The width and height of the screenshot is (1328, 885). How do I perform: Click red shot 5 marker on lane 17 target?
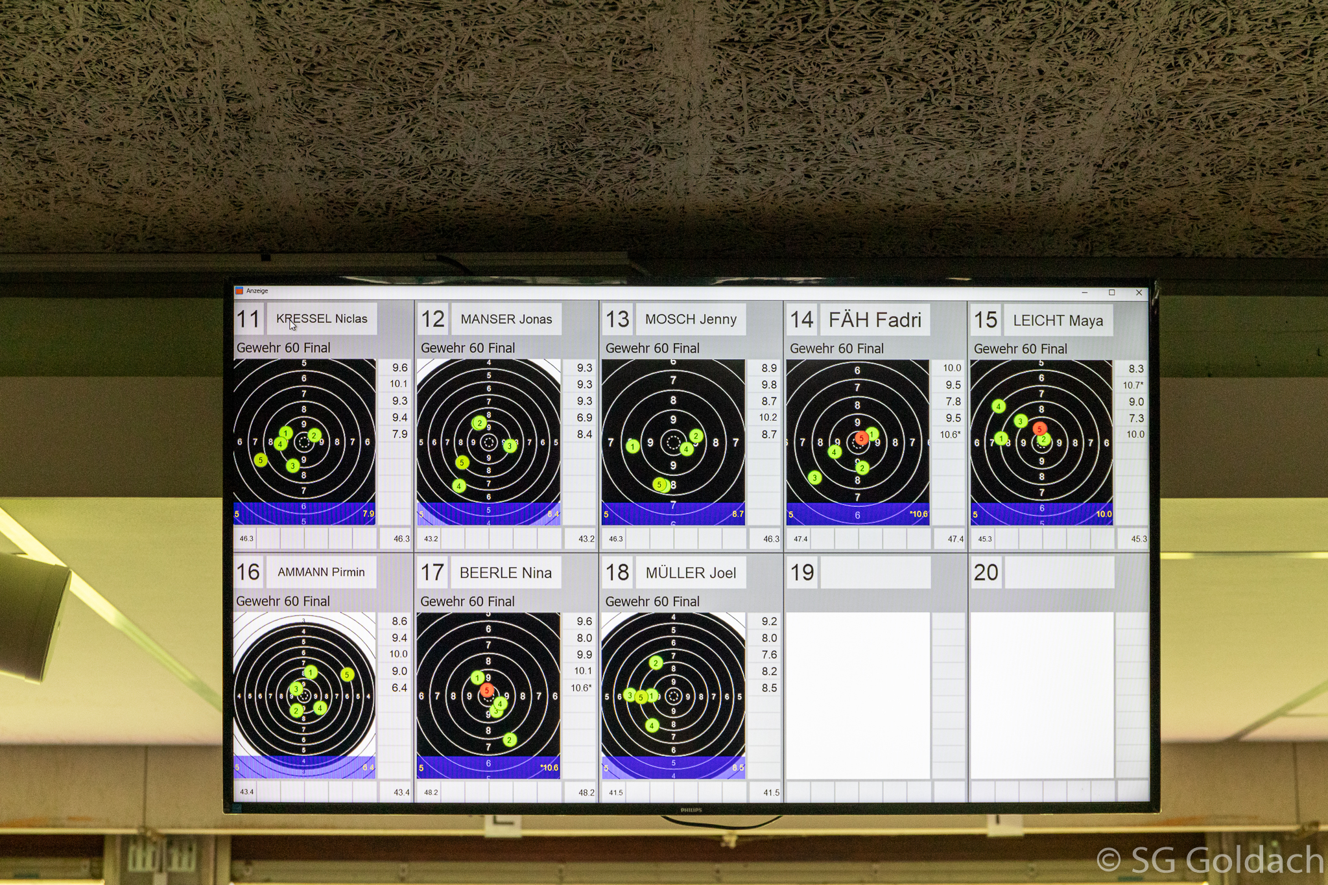pyautogui.click(x=487, y=690)
